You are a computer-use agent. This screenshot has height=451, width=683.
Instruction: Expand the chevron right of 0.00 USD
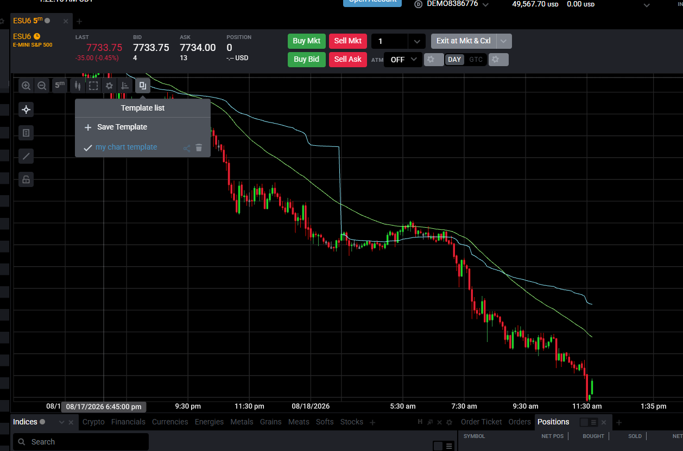(647, 5)
